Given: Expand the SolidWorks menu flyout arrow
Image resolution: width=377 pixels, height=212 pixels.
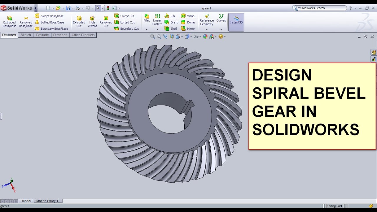Looking at the screenshot, I should click(36, 8).
